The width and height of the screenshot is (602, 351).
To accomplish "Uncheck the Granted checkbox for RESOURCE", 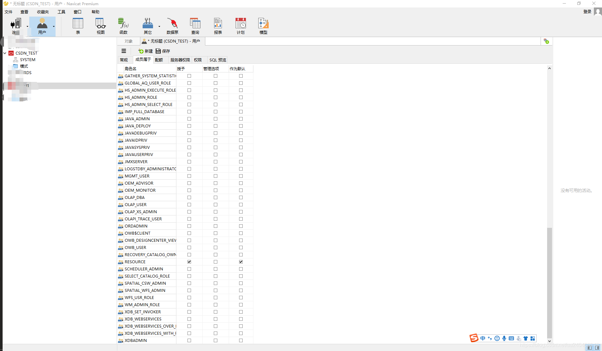I will point(189,262).
